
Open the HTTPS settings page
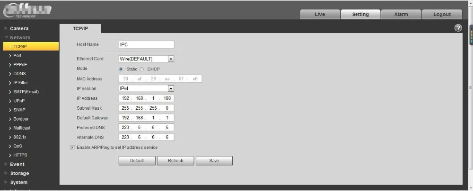(x=20, y=155)
